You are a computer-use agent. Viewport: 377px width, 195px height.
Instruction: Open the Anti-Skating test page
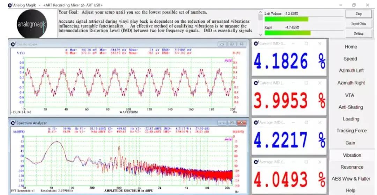tap(351, 107)
